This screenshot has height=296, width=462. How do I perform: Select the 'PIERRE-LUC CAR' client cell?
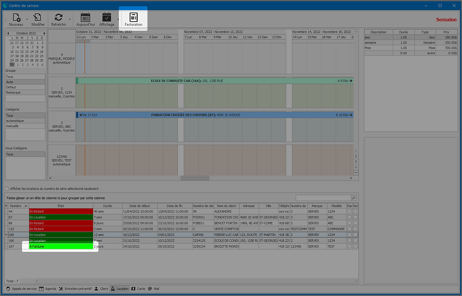coord(226,235)
